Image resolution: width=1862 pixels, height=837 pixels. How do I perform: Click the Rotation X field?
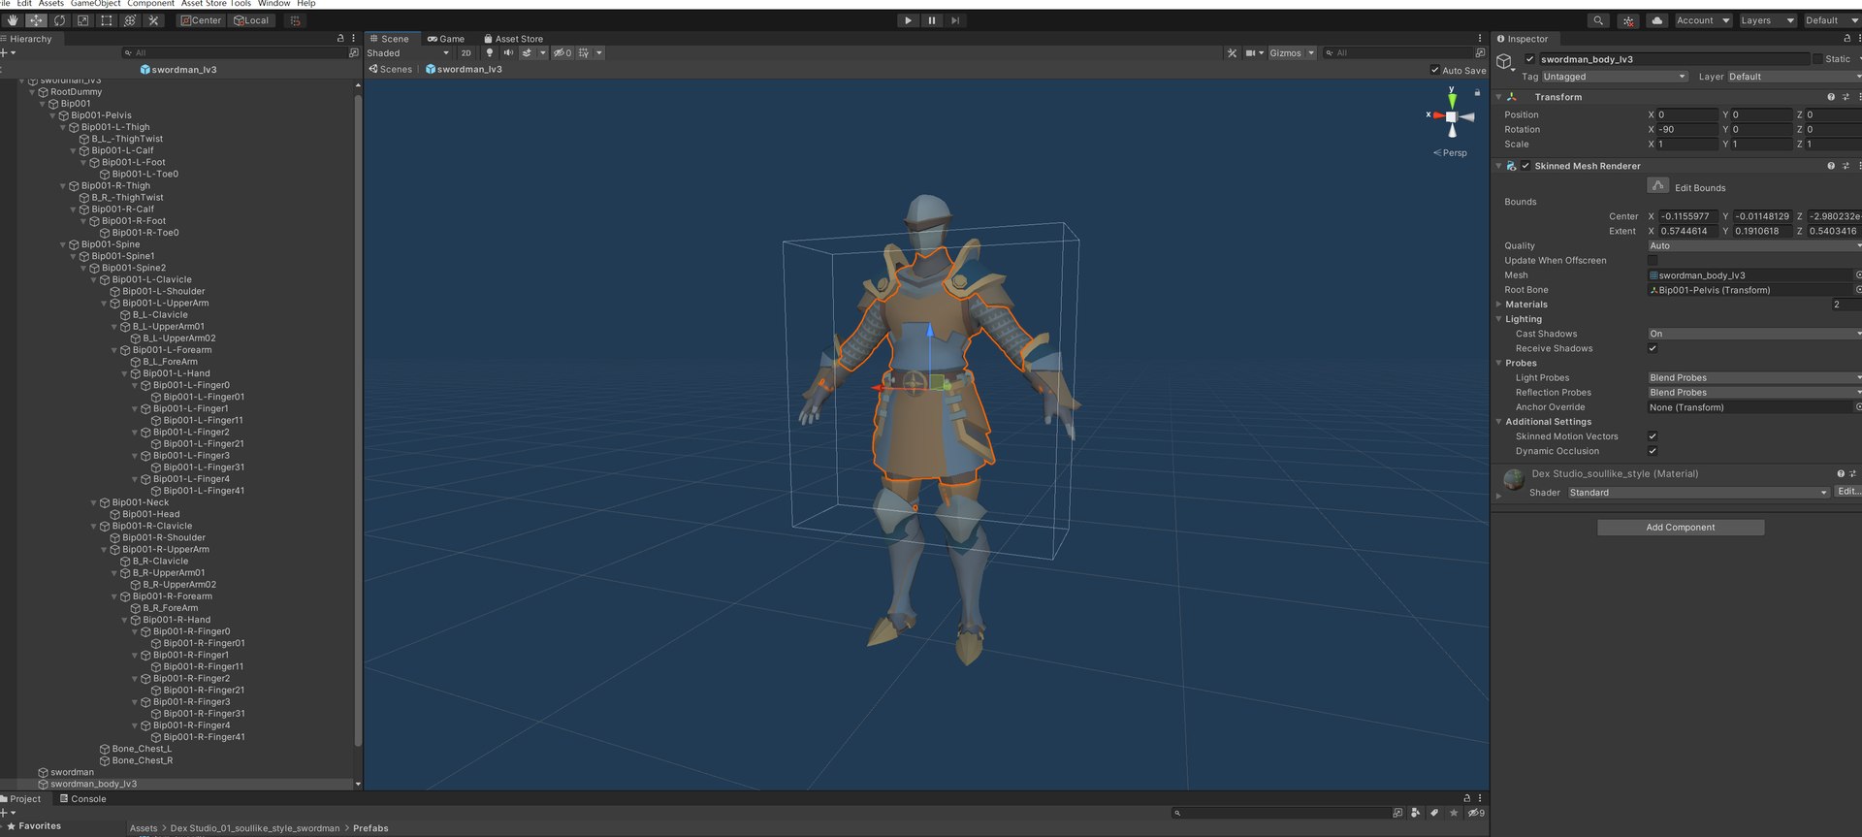1687,129
